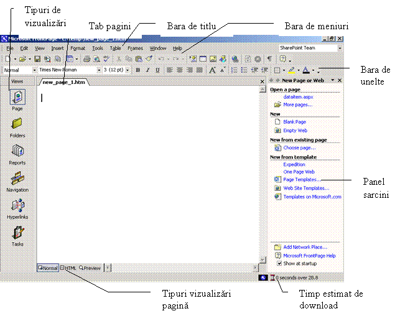Open the Navigation view icon
Image resolution: width=400 pixels, height=316 pixels.
pyautogui.click(x=17, y=180)
